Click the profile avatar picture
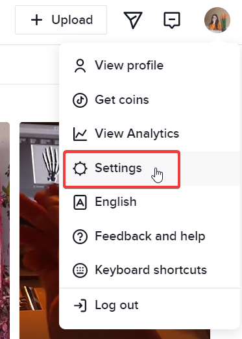 click(x=217, y=20)
